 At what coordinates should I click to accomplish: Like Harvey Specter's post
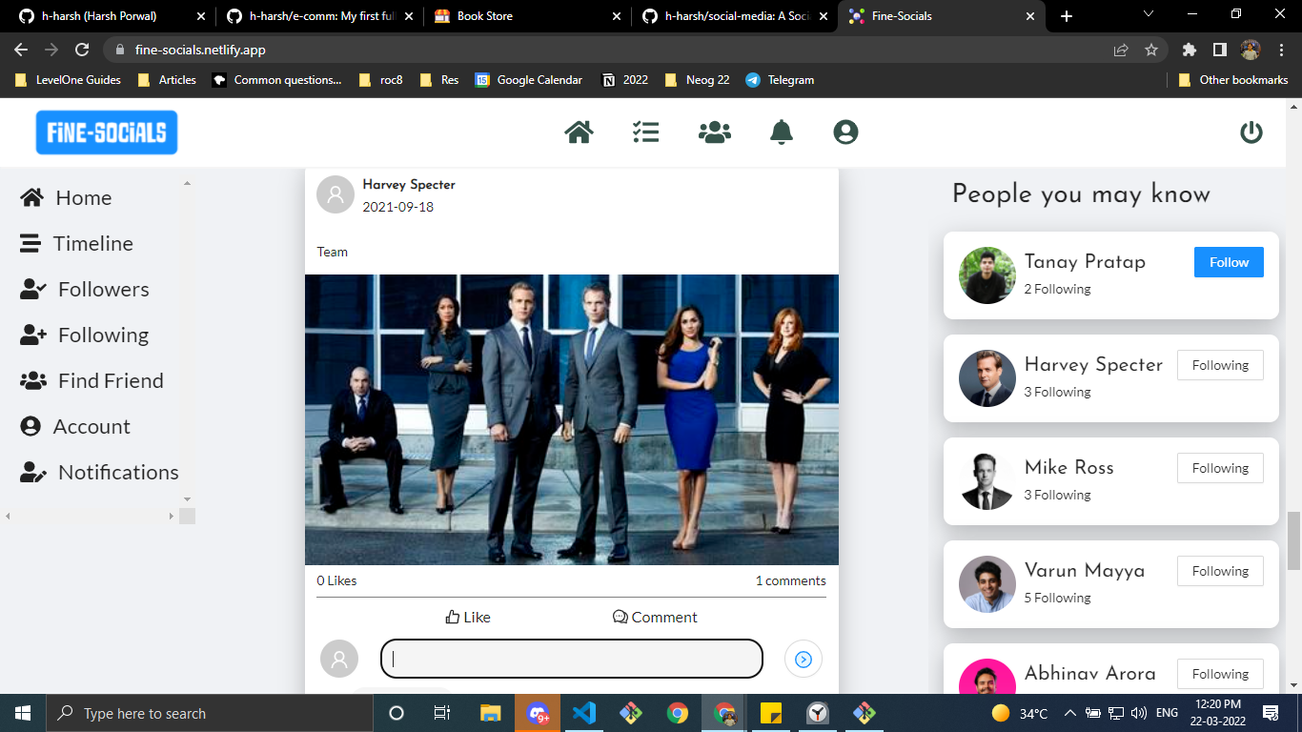point(468,617)
